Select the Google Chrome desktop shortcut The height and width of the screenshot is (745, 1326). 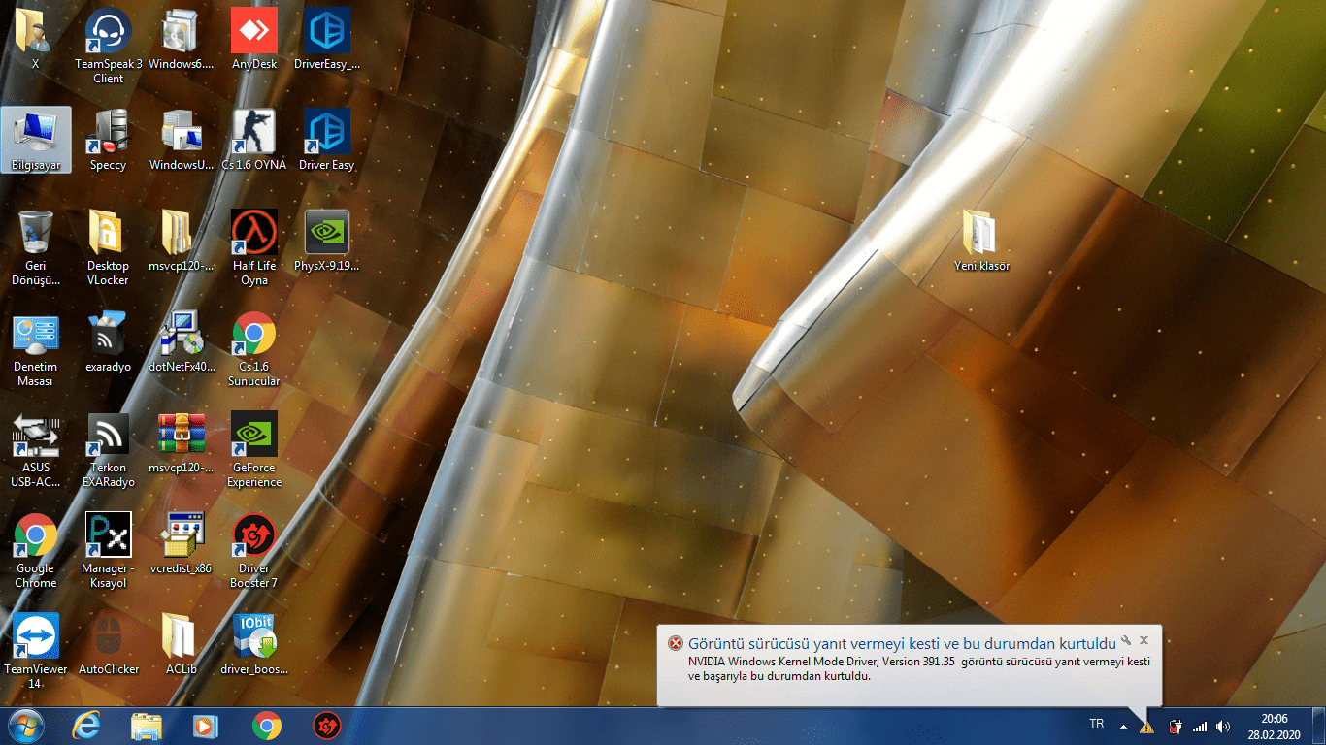[36, 550]
